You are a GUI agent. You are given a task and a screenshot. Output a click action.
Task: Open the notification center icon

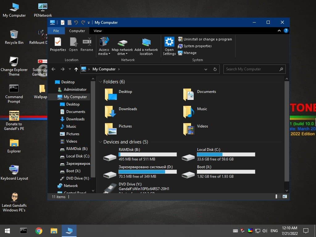click(x=306, y=231)
